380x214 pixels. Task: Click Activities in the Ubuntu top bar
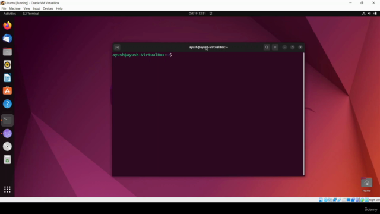(9, 14)
